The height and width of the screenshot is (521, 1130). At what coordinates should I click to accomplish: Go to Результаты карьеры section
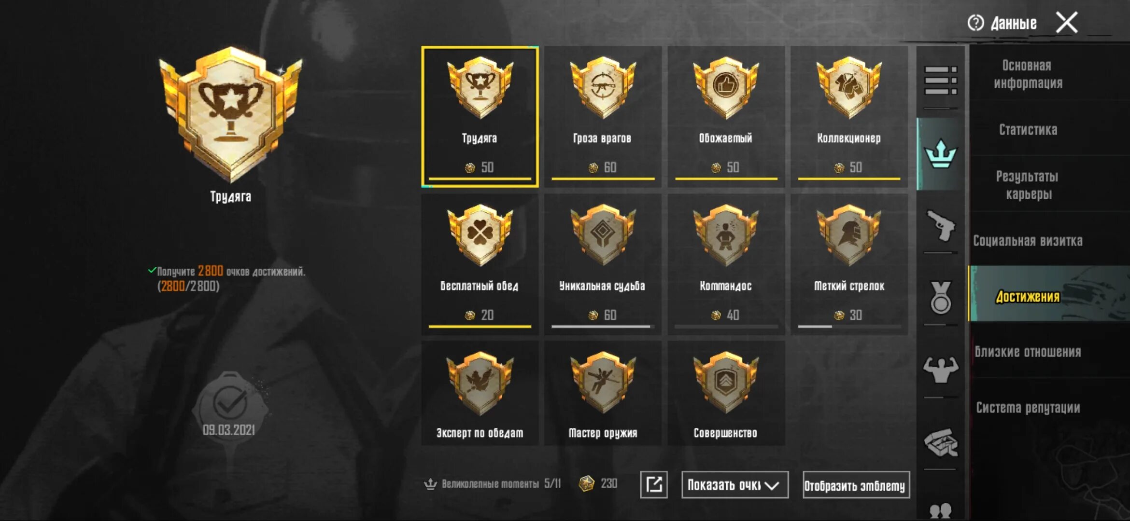(x=1028, y=185)
